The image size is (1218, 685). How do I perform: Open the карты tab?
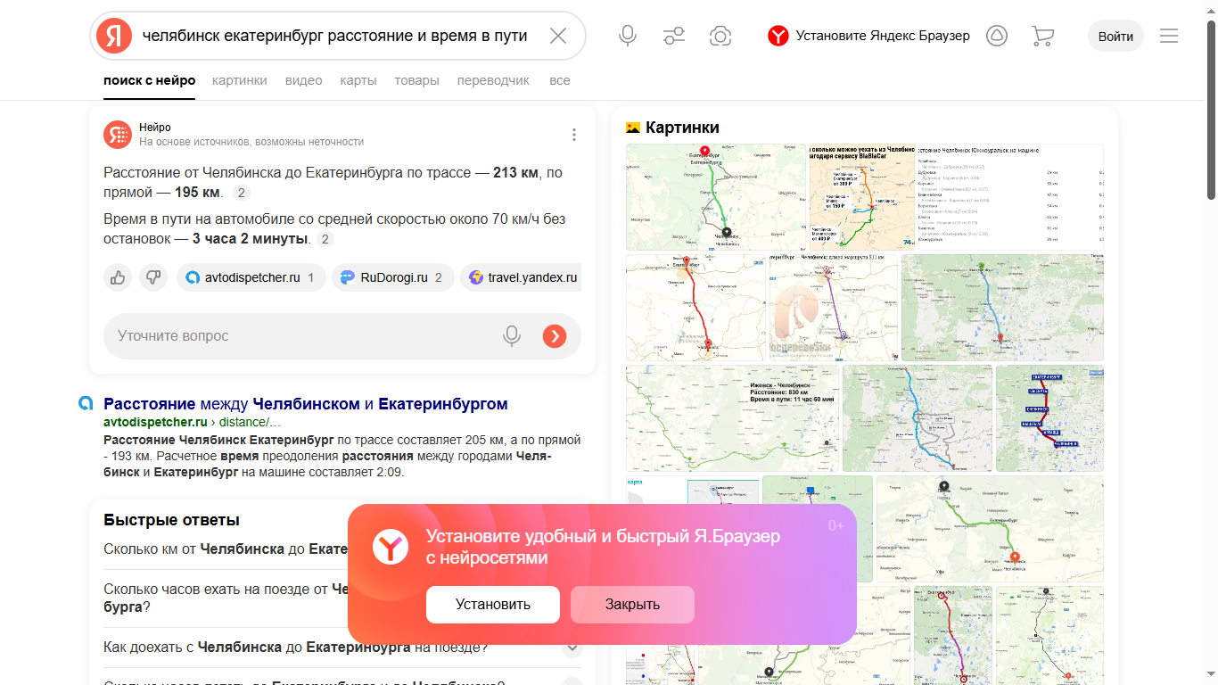(358, 80)
